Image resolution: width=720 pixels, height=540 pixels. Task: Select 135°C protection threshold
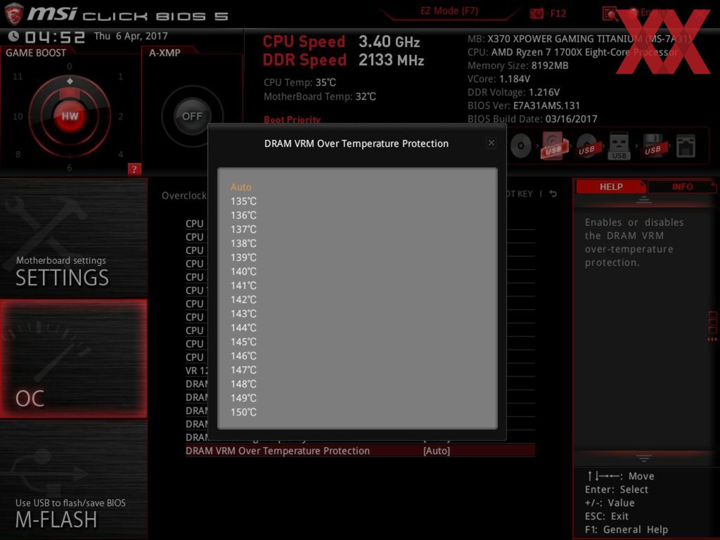pos(244,201)
